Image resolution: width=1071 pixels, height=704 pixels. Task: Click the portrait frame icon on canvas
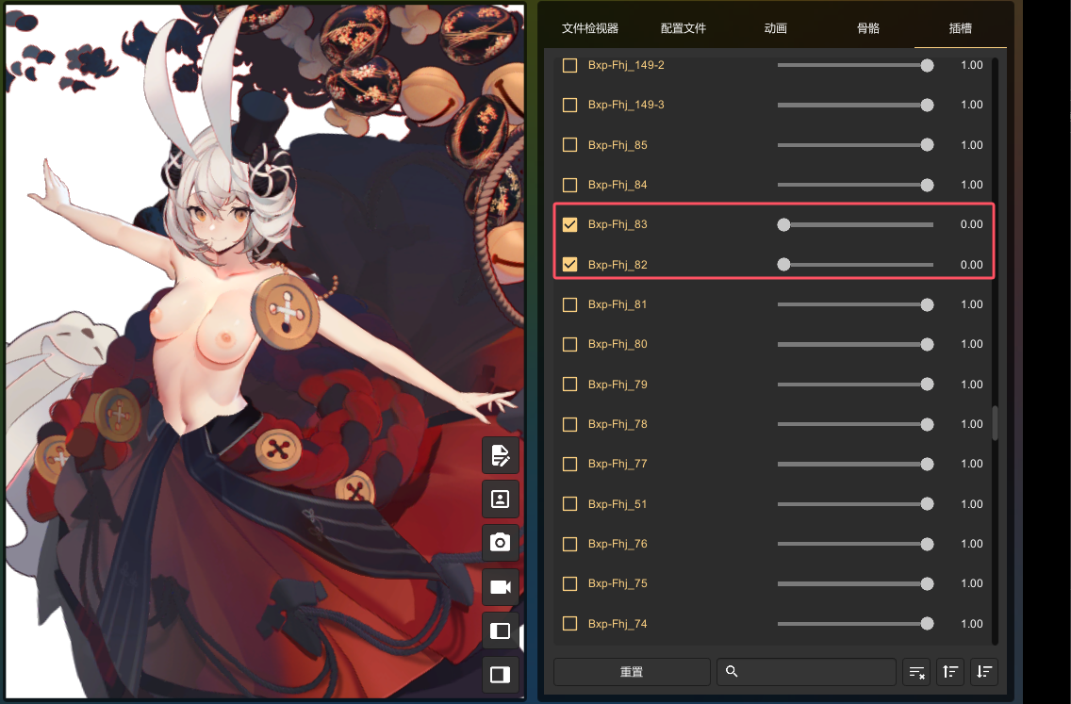(500, 499)
